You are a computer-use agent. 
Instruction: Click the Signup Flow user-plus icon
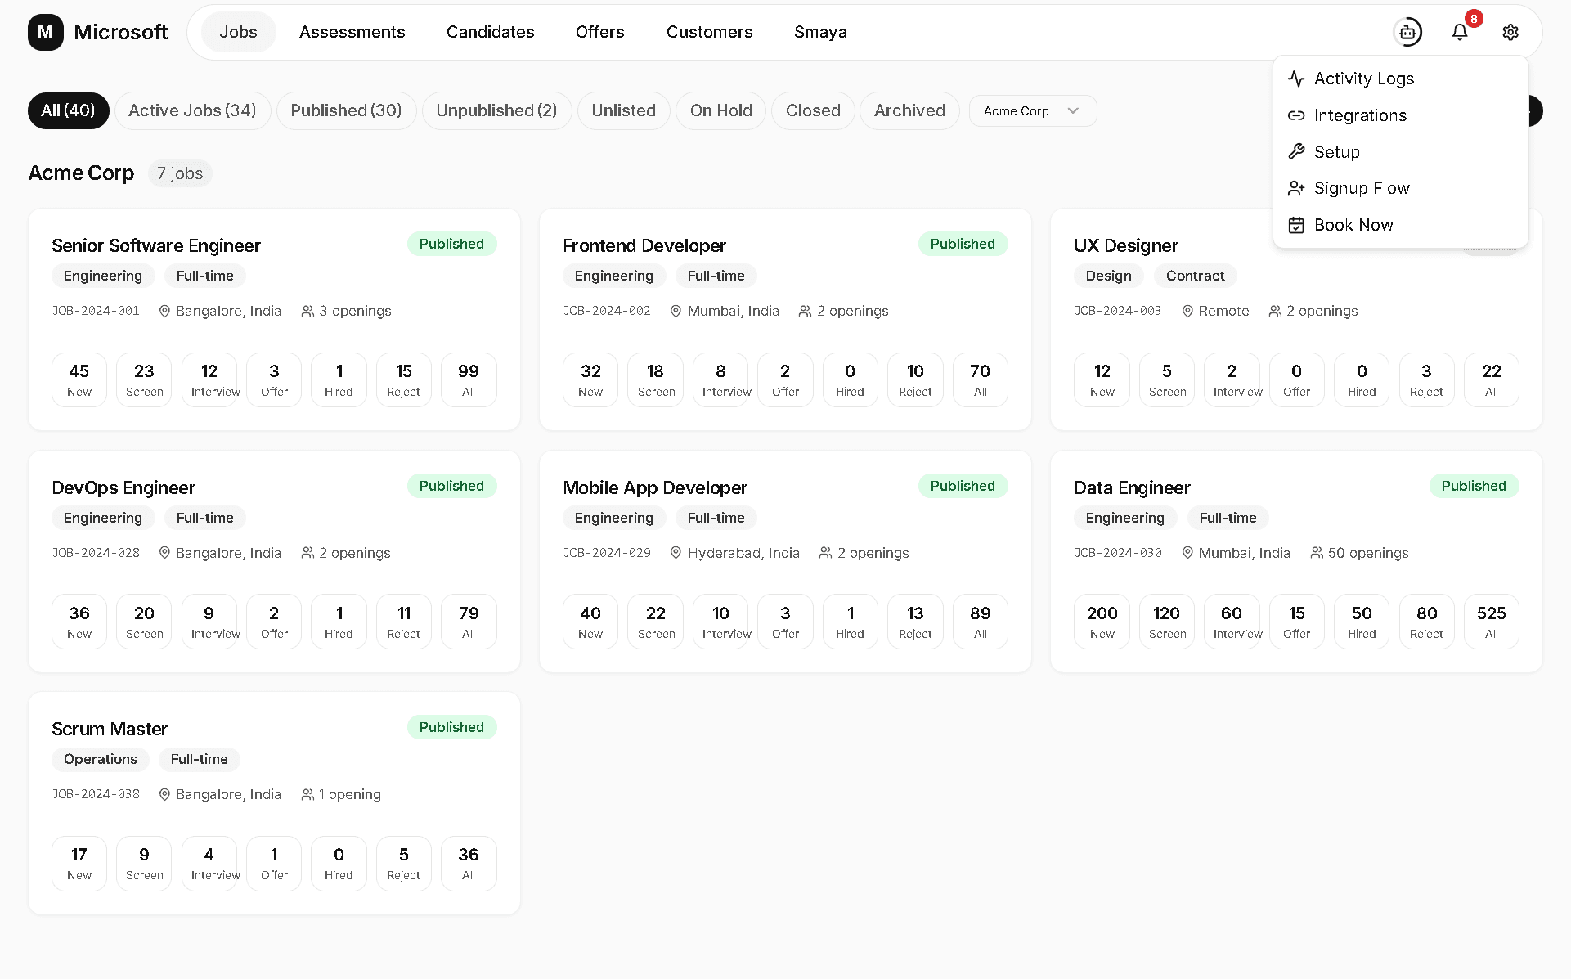click(1296, 188)
